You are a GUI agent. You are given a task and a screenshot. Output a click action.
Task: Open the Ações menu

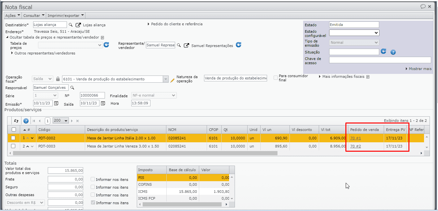click(x=13, y=15)
